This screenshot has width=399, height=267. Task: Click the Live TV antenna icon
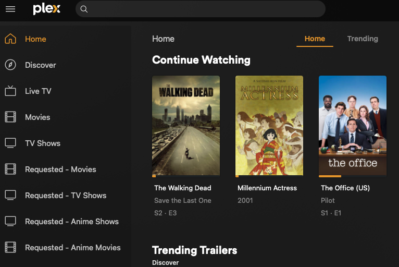click(10, 91)
